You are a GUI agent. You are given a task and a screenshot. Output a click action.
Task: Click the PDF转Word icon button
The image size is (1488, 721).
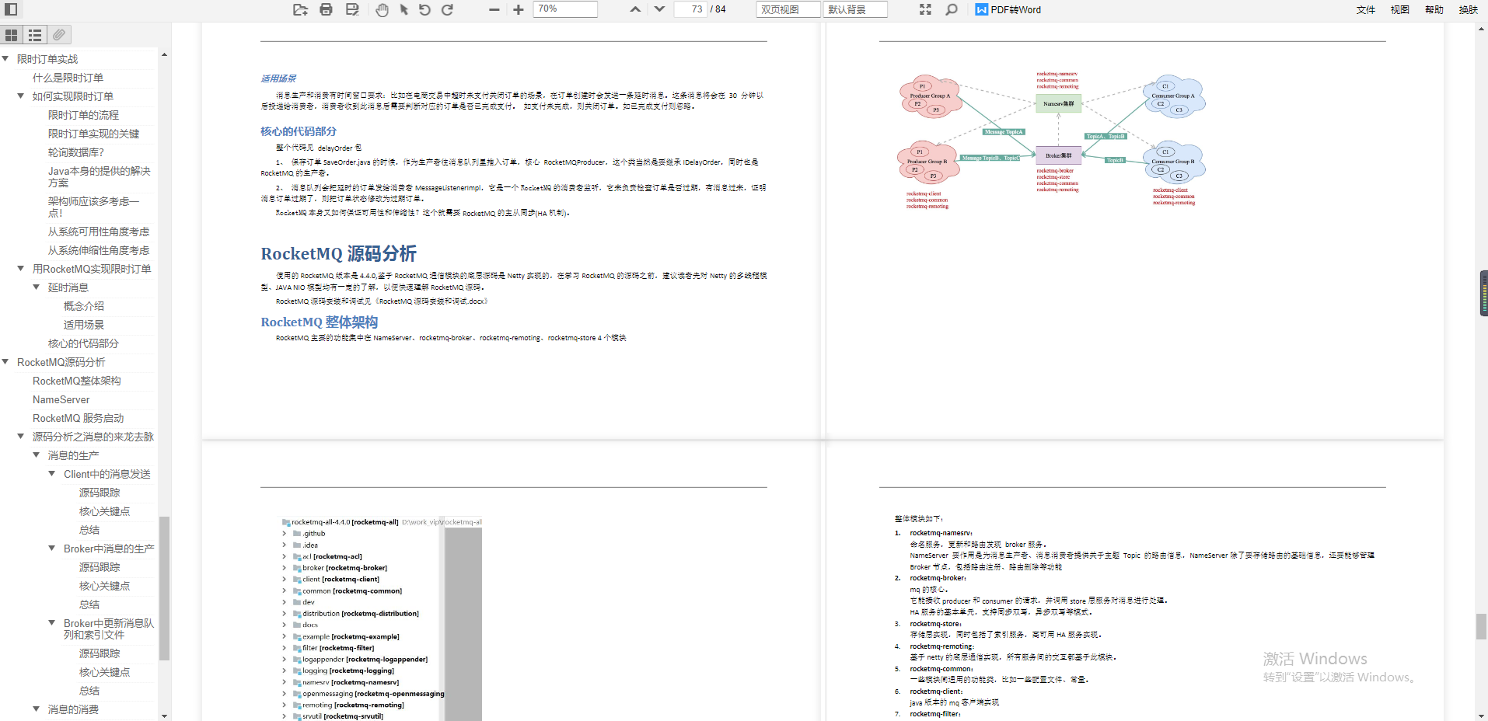(1008, 9)
